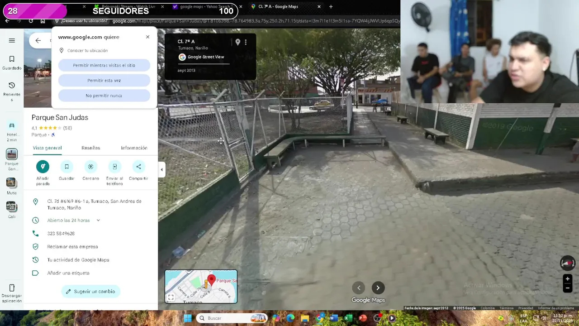Click browser back arrow
The image size is (579, 326).
pos(7,21)
